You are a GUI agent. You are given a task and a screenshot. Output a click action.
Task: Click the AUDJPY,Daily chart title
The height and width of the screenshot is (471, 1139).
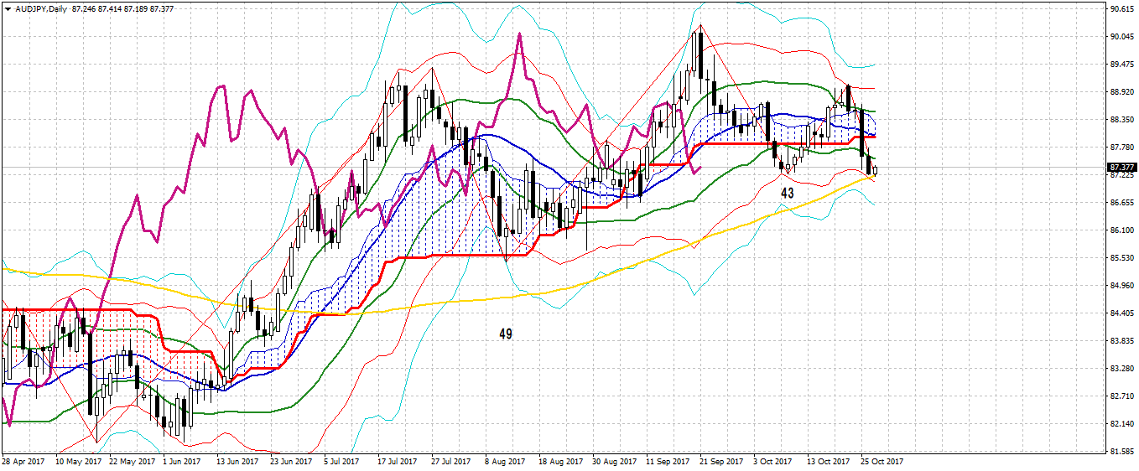tap(41, 8)
